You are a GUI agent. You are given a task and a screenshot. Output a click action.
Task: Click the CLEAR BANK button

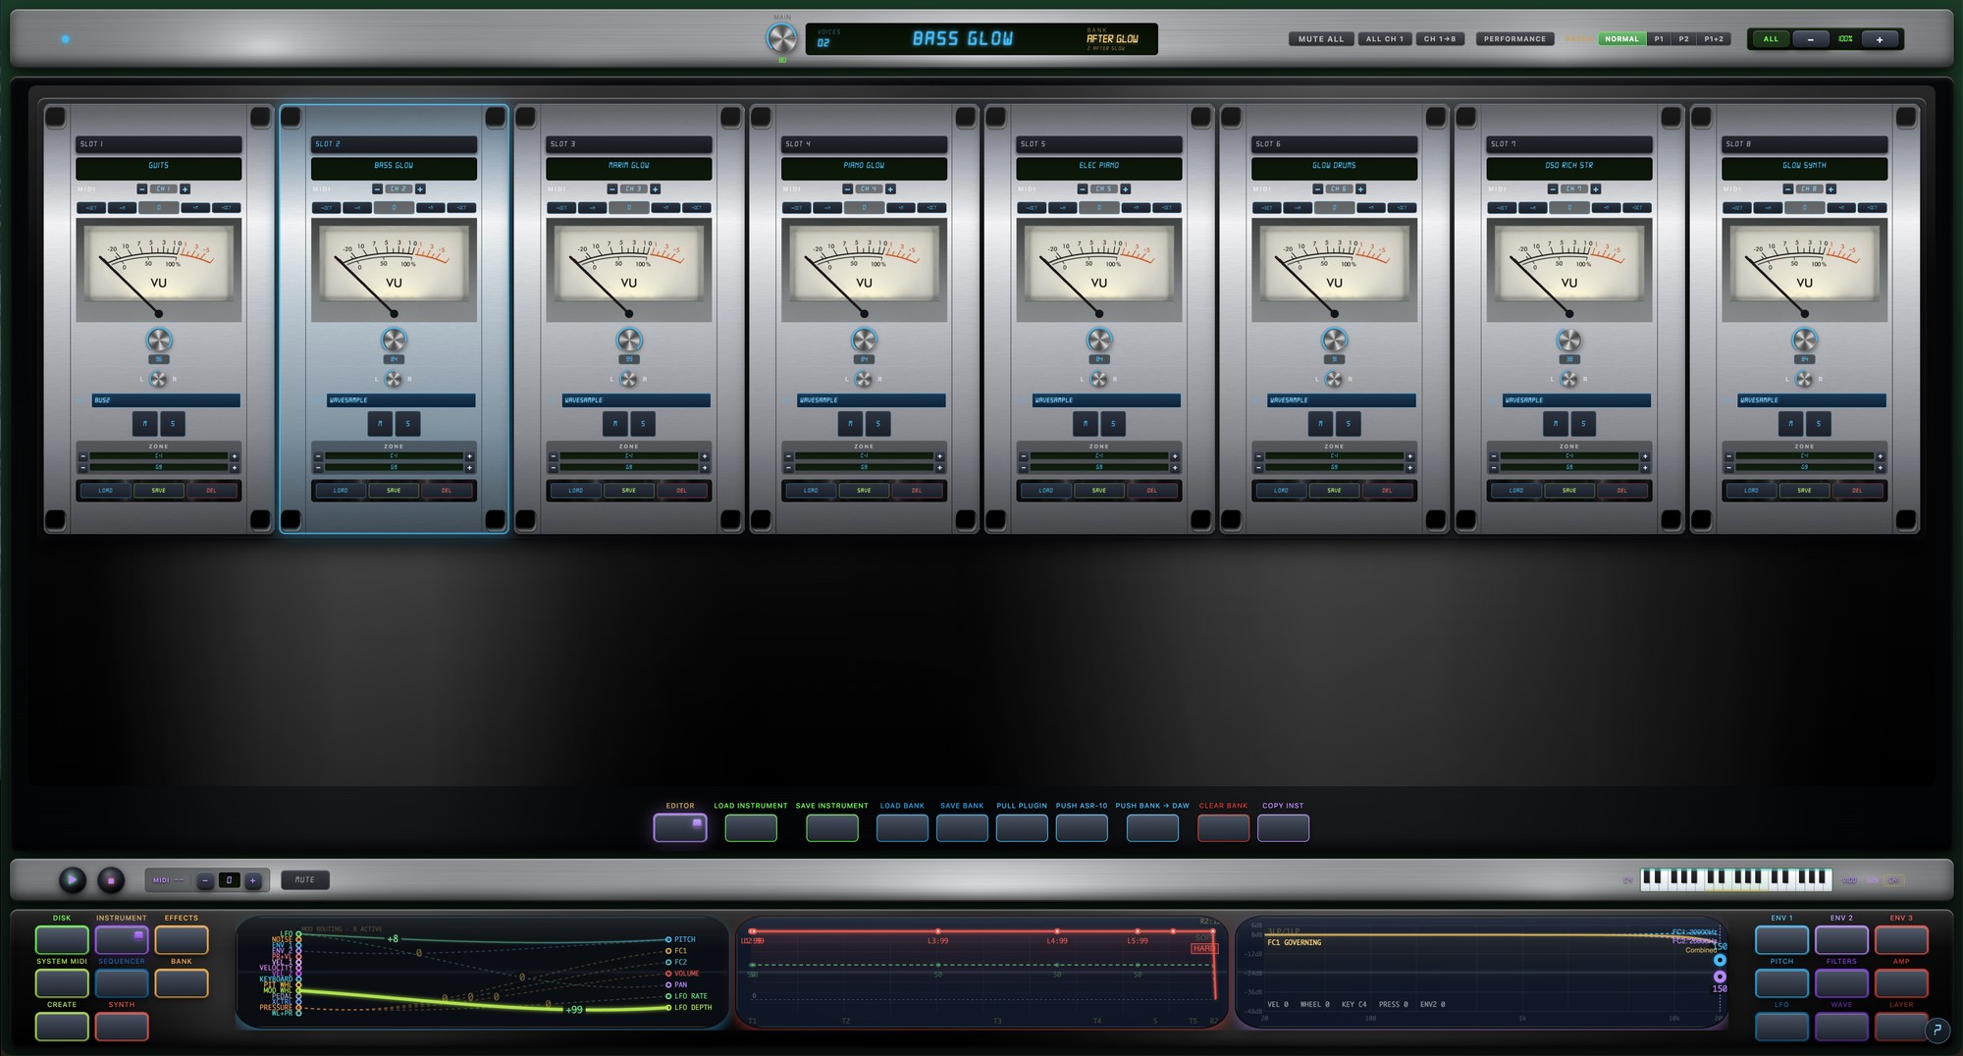click(x=1224, y=828)
